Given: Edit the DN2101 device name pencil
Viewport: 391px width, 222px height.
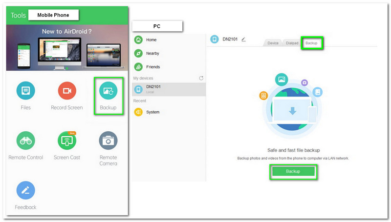Looking at the screenshot, I should [243, 39].
